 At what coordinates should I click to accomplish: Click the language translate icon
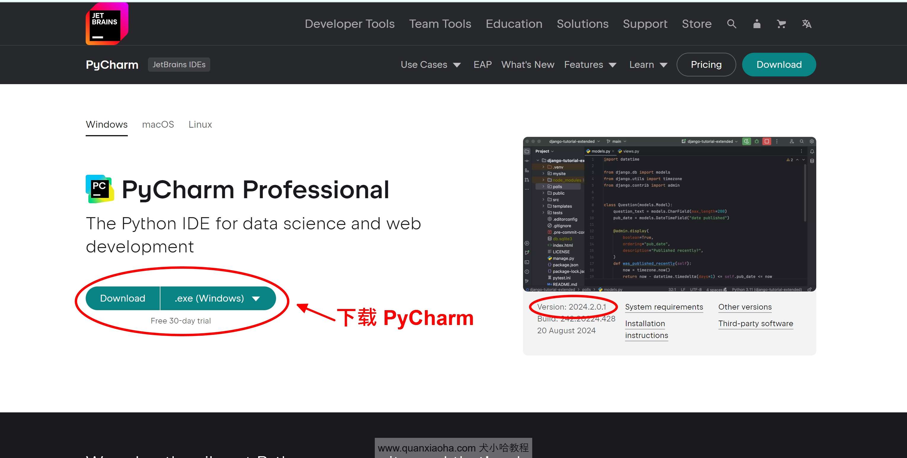tap(807, 24)
